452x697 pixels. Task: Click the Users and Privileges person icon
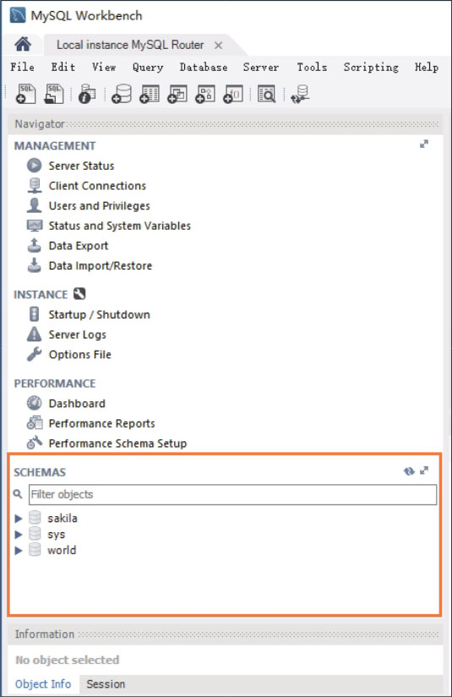tap(35, 205)
